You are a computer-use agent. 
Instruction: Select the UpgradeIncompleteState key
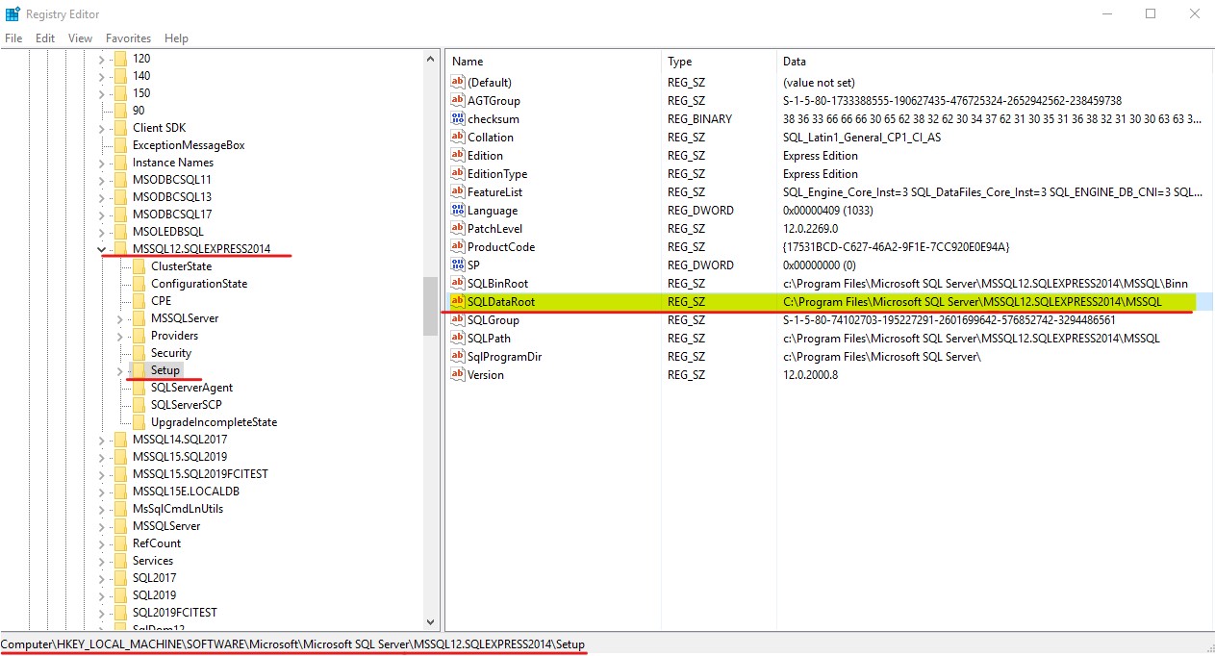pyautogui.click(x=214, y=422)
